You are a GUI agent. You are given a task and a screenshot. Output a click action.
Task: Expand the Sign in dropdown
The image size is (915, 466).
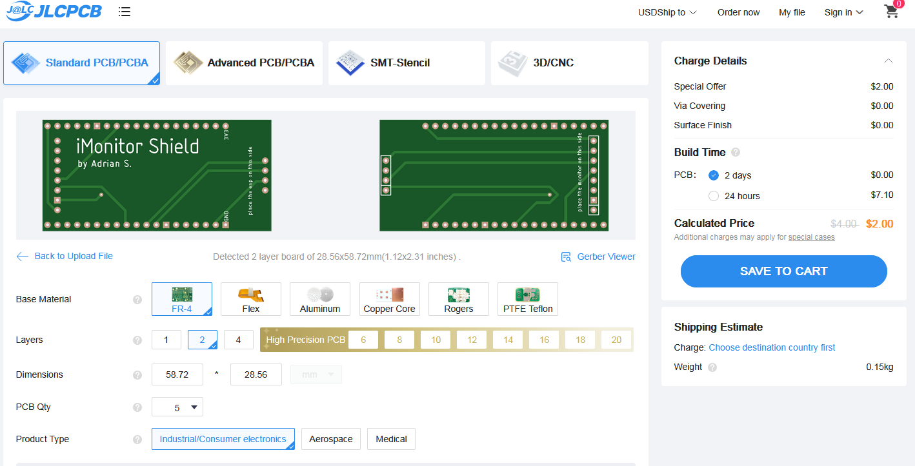pyautogui.click(x=843, y=12)
